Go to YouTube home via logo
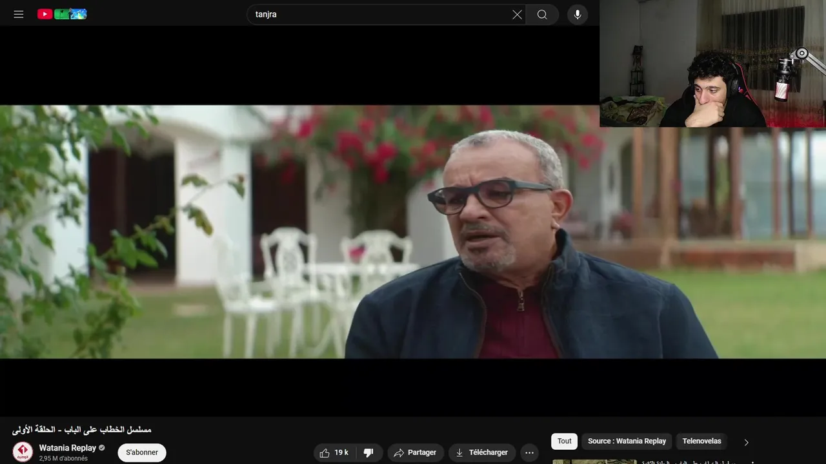 (62, 14)
